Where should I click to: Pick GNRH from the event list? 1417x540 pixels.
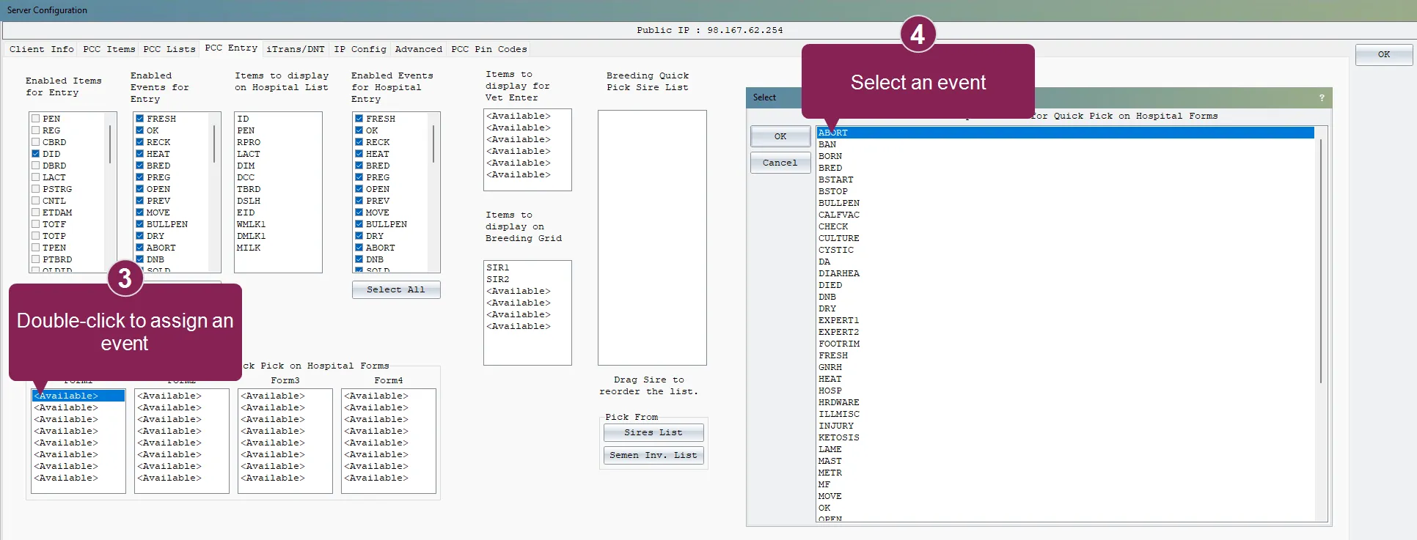coord(830,367)
